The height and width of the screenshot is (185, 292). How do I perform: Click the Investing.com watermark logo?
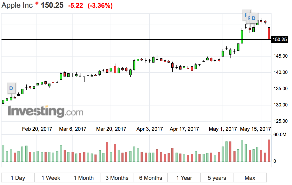(46, 112)
